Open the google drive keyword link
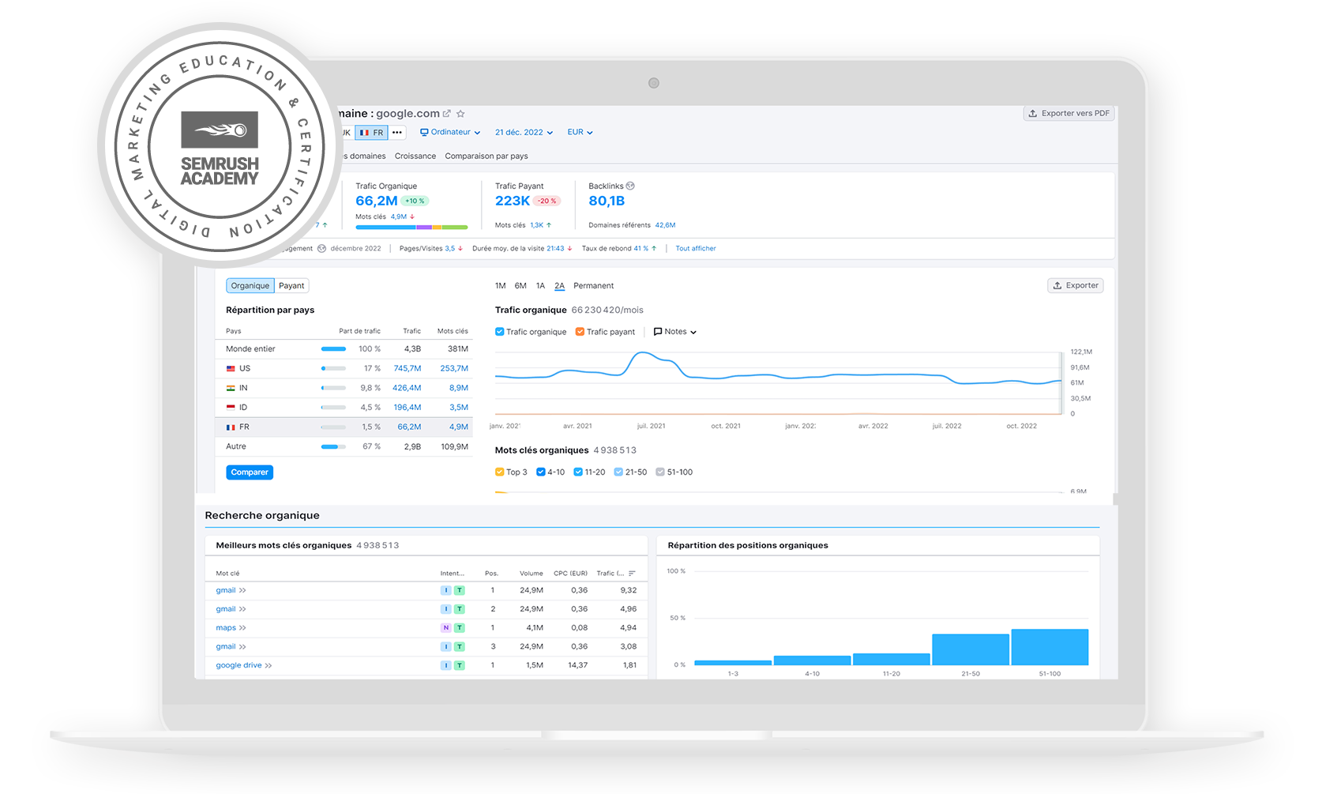Image resolution: width=1322 pixels, height=794 pixels. click(x=238, y=666)
